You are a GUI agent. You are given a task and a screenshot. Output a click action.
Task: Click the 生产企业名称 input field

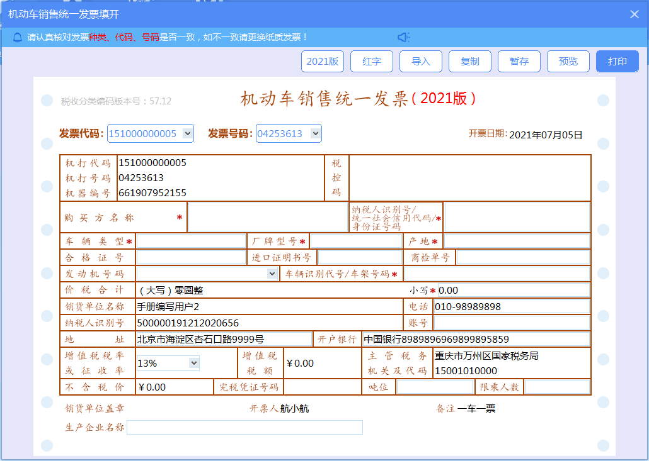coord(244,427)
